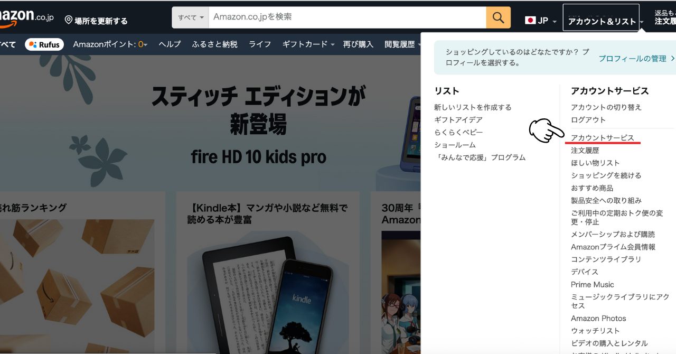Open the Rufus AI assistant

(44, 44)
